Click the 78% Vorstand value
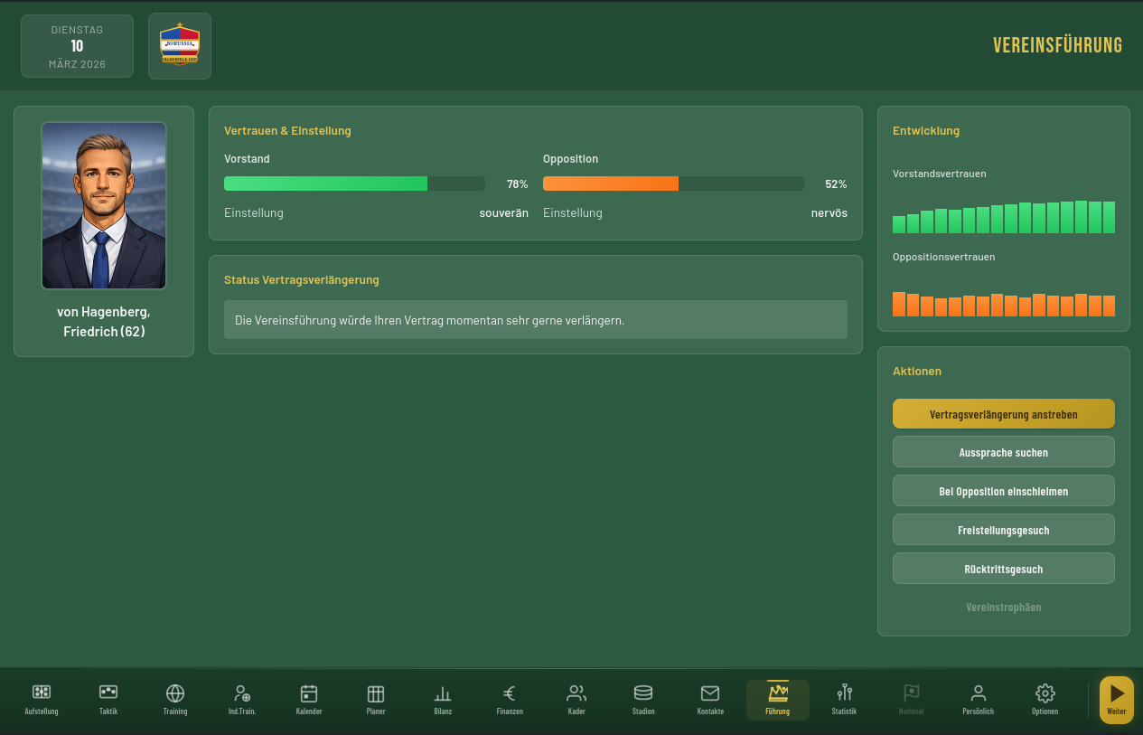The image size is (1143, 735). 517,184
